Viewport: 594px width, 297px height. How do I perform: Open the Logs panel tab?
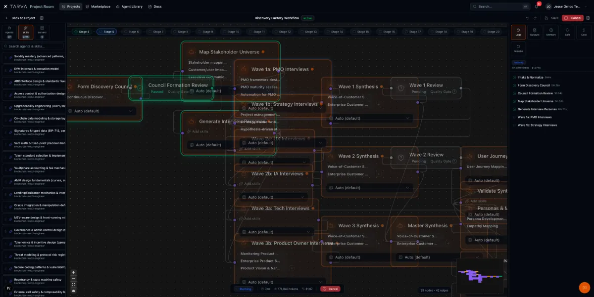point(518,33)
